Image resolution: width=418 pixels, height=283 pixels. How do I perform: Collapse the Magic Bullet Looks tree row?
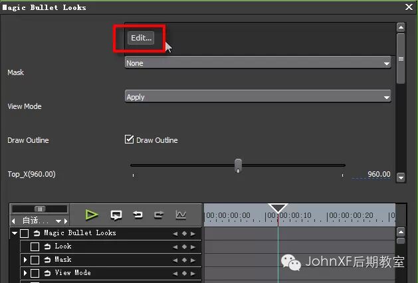point(15,233)
